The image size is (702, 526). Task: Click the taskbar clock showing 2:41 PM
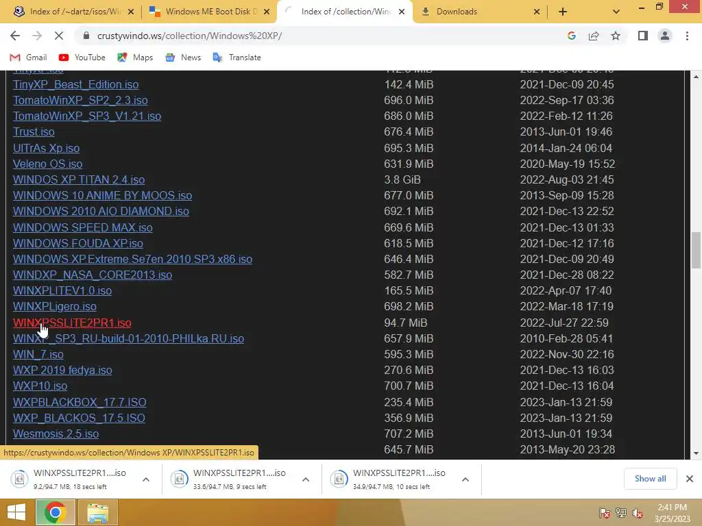tap(672, 513)
